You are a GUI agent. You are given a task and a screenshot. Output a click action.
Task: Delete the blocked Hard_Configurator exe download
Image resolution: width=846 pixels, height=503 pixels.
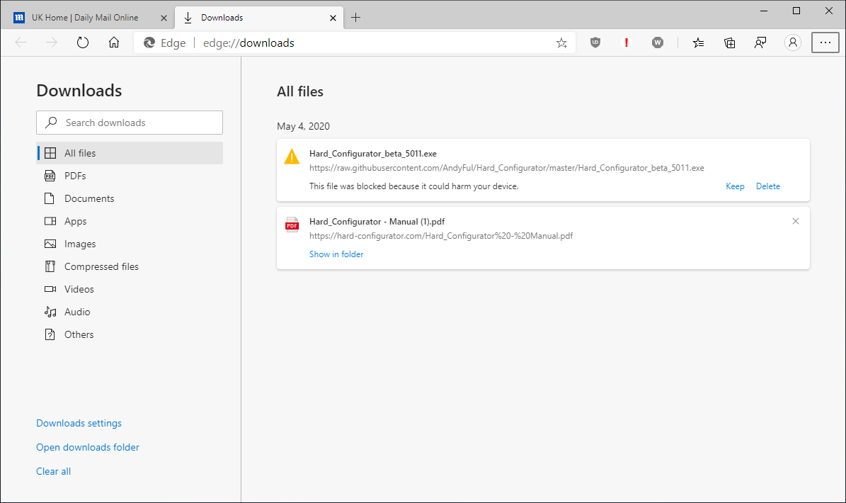pos(767,186)
